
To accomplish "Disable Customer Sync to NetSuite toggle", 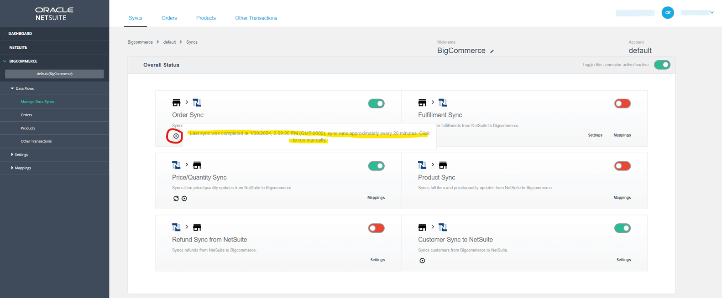I will (x=623, y=228).
